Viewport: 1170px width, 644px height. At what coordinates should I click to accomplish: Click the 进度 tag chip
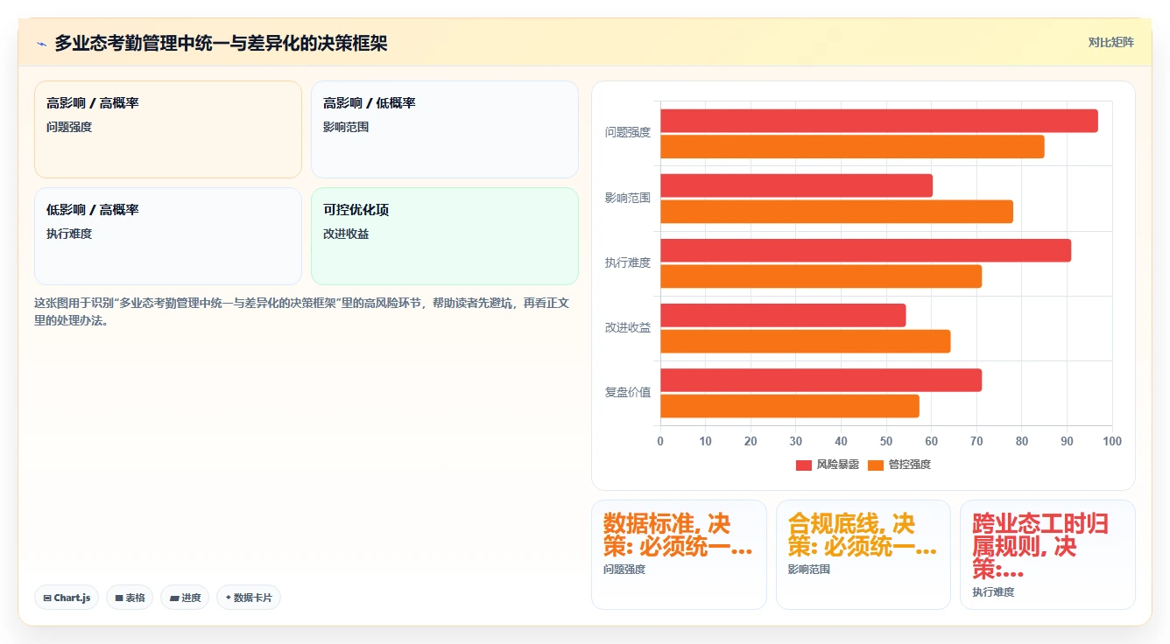[x=185, y=598]
